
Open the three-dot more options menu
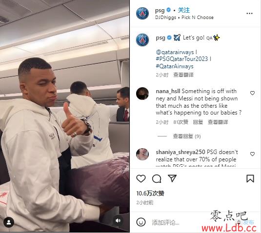249,14
